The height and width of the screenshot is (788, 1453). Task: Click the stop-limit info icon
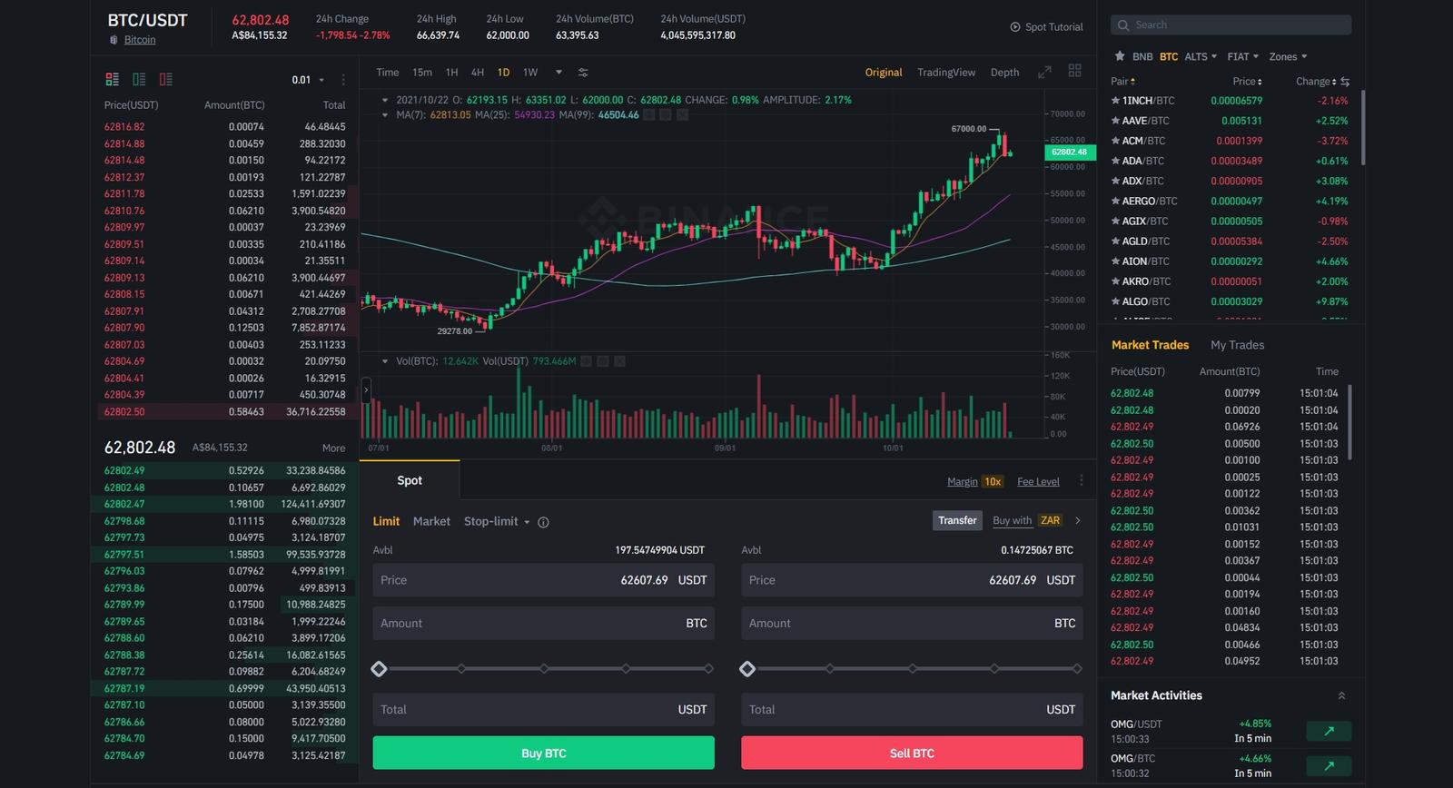click(543, 522)
